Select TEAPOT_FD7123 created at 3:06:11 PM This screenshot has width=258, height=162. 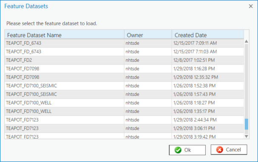coord(124,128)
